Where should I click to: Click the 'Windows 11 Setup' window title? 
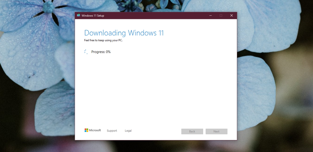click(93, 16)
